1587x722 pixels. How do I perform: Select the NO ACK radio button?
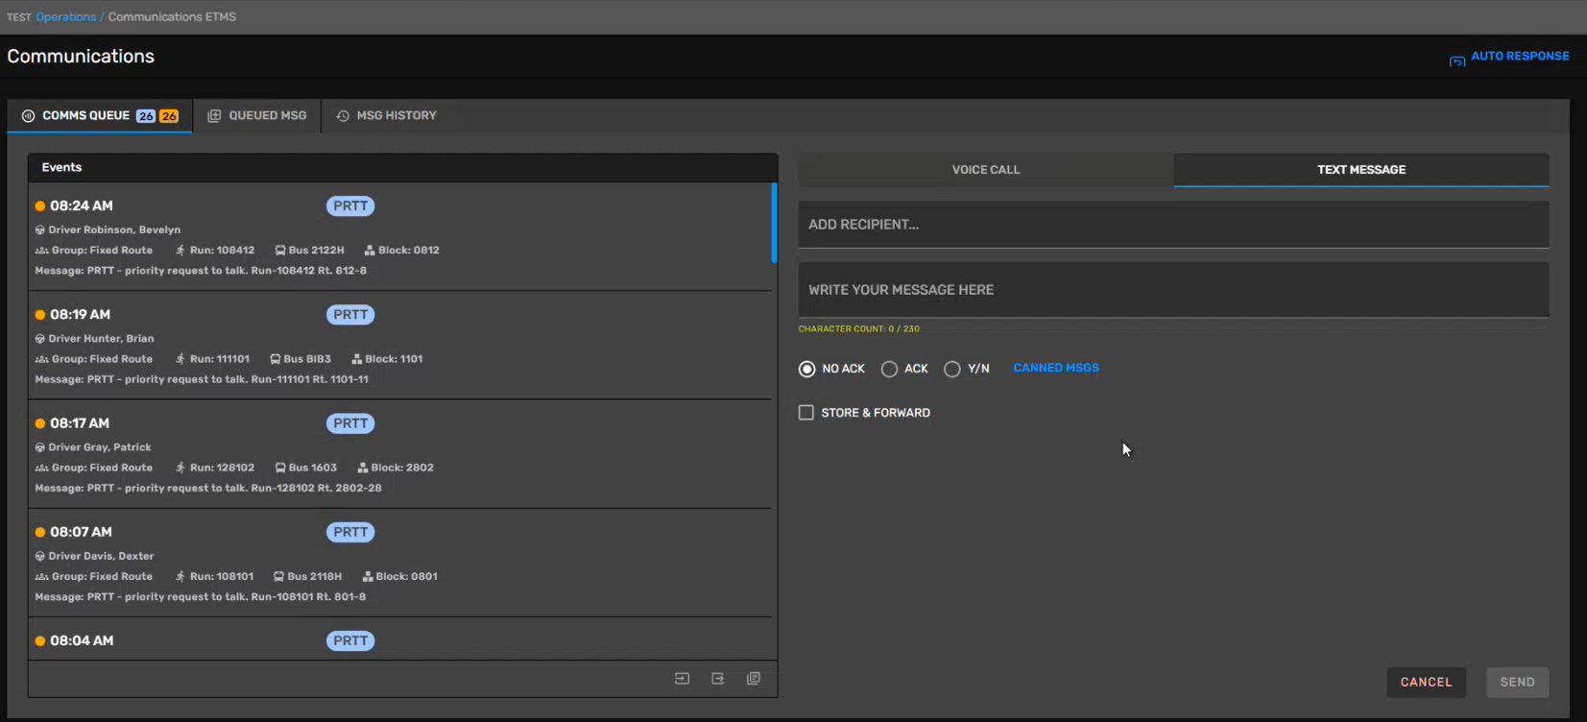pos(806,370)
